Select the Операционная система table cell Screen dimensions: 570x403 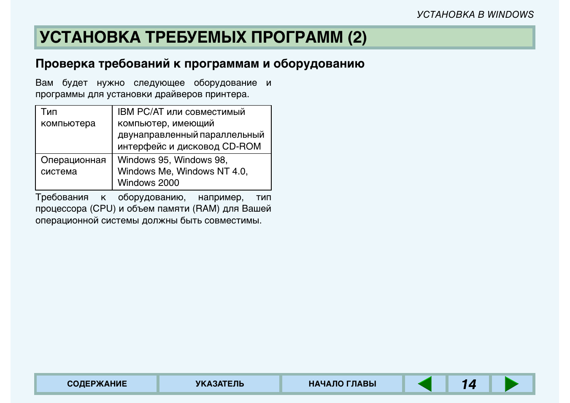73,166
